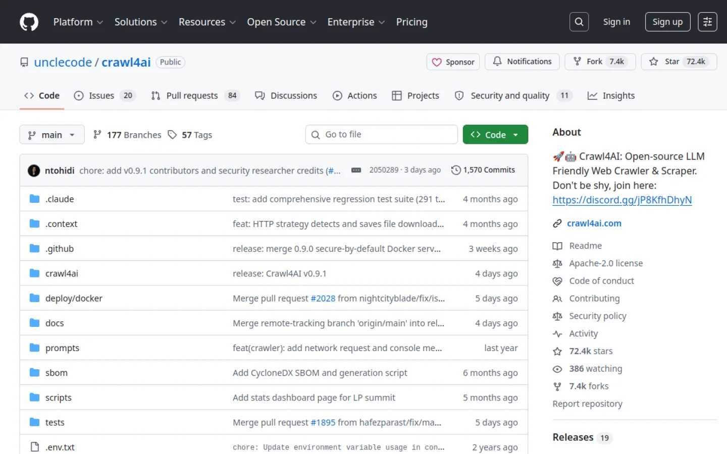
Task: Click the search magnifier icon in header
Action: (x=579, y=22)
